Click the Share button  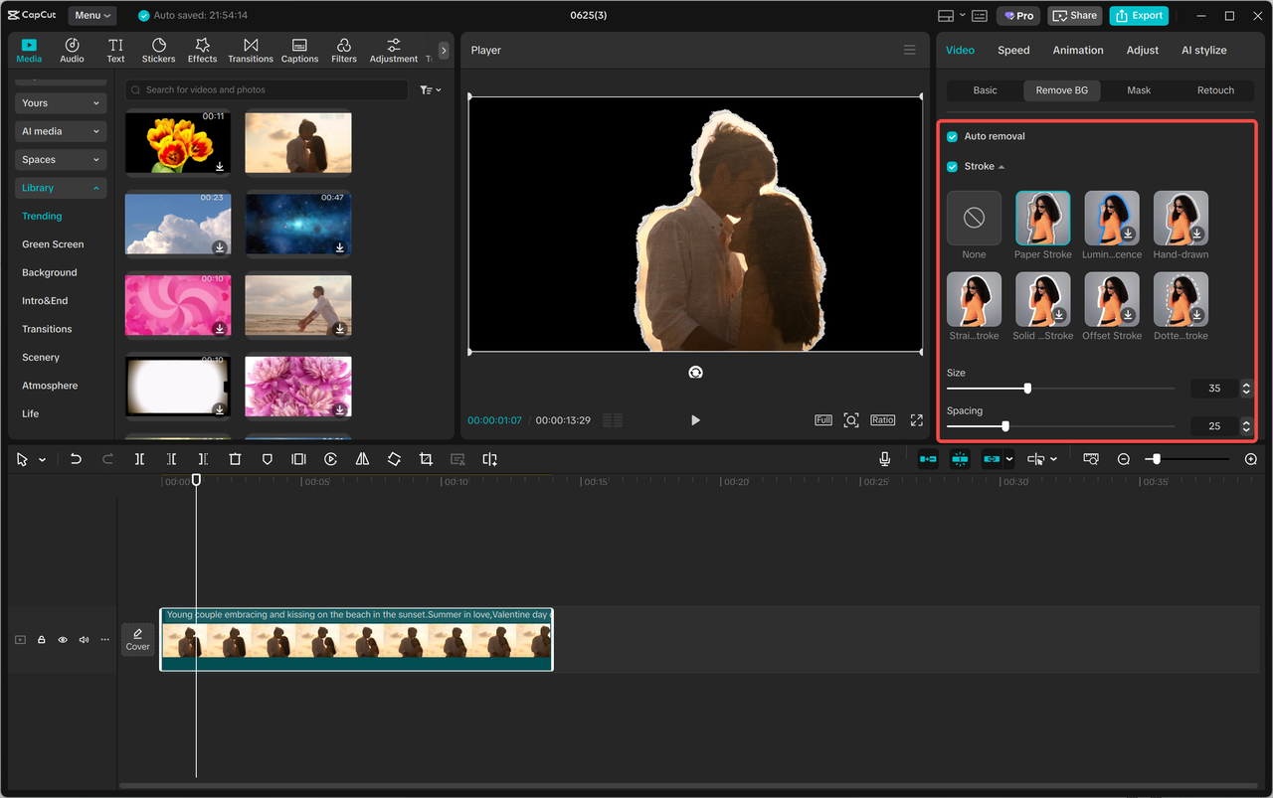(1075, 16)
